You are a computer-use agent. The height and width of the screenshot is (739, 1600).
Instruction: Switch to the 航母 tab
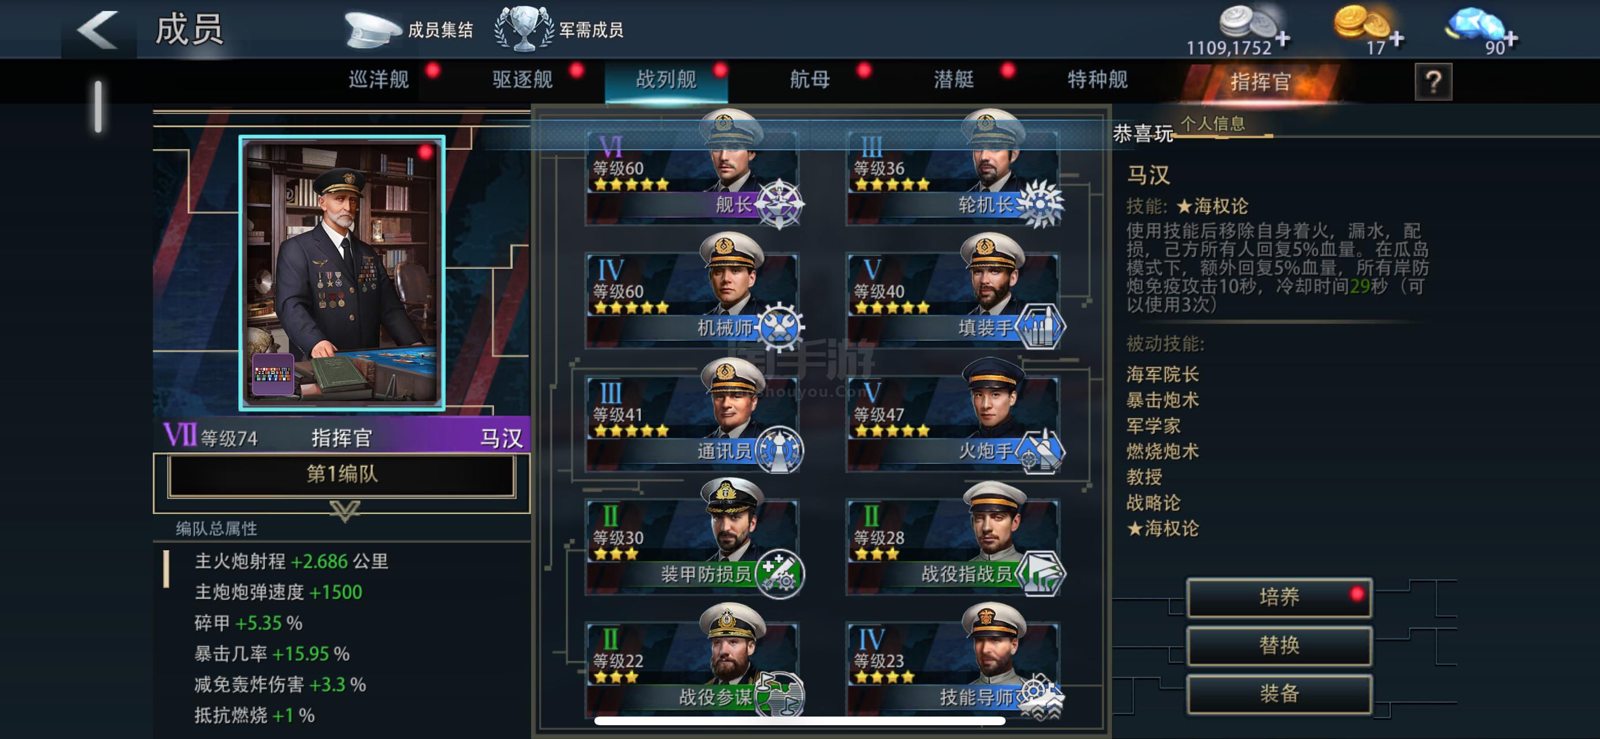click(809, 79)
